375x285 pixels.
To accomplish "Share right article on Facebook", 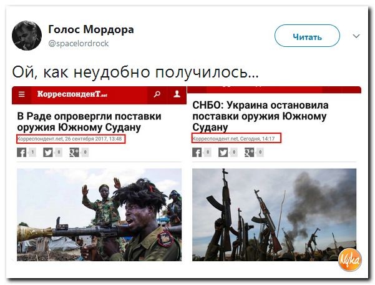I will [197, 152].
